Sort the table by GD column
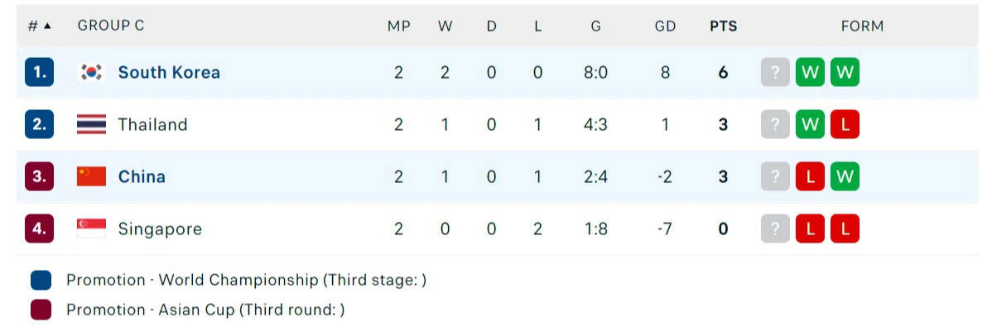Image resolution: width=992 pixels, height=327 pixels. click(665, 26)
